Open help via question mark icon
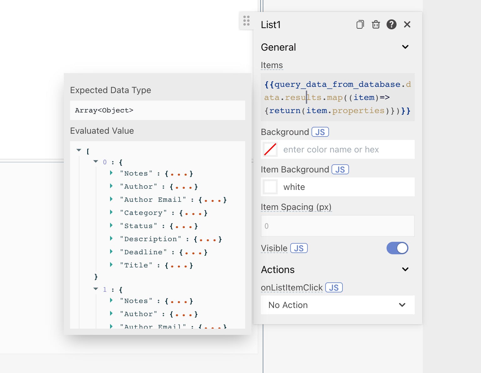The height and width of the screenshot is (373, 481). click(x=391, y=24)
